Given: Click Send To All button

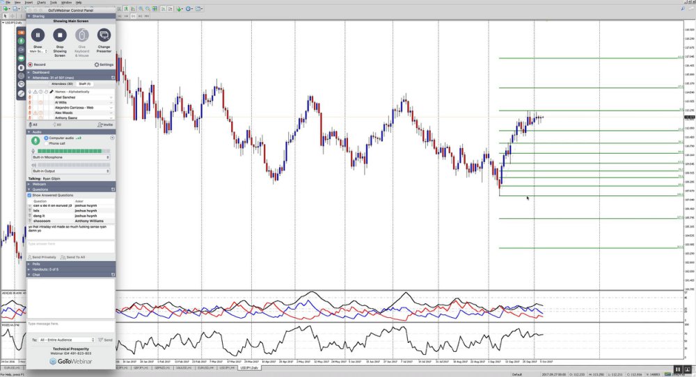Looking at the screenshot, I should pos(73,257).
